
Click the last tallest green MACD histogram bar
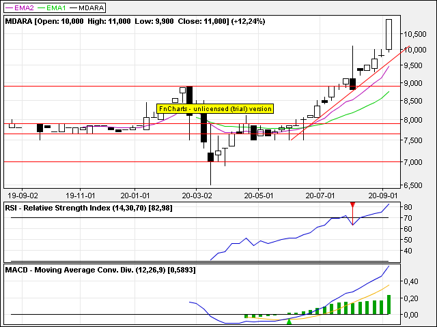click(x=389, y=305)
